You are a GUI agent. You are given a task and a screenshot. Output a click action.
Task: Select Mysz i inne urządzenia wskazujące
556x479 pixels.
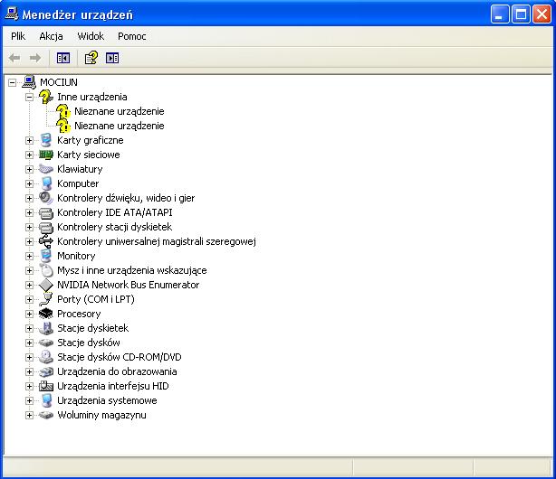(x=132, y=270)
